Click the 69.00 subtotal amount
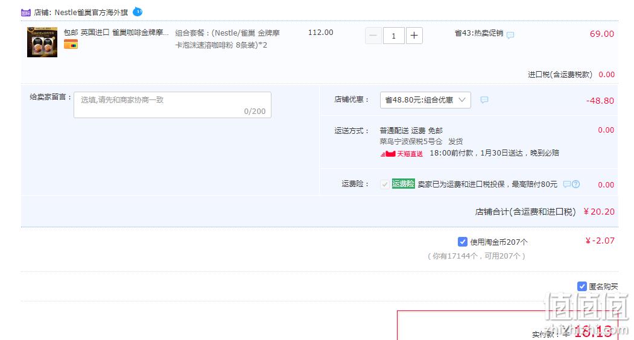Screen dimensions: 634x340 pyautogui.click(x=601, y=34)
